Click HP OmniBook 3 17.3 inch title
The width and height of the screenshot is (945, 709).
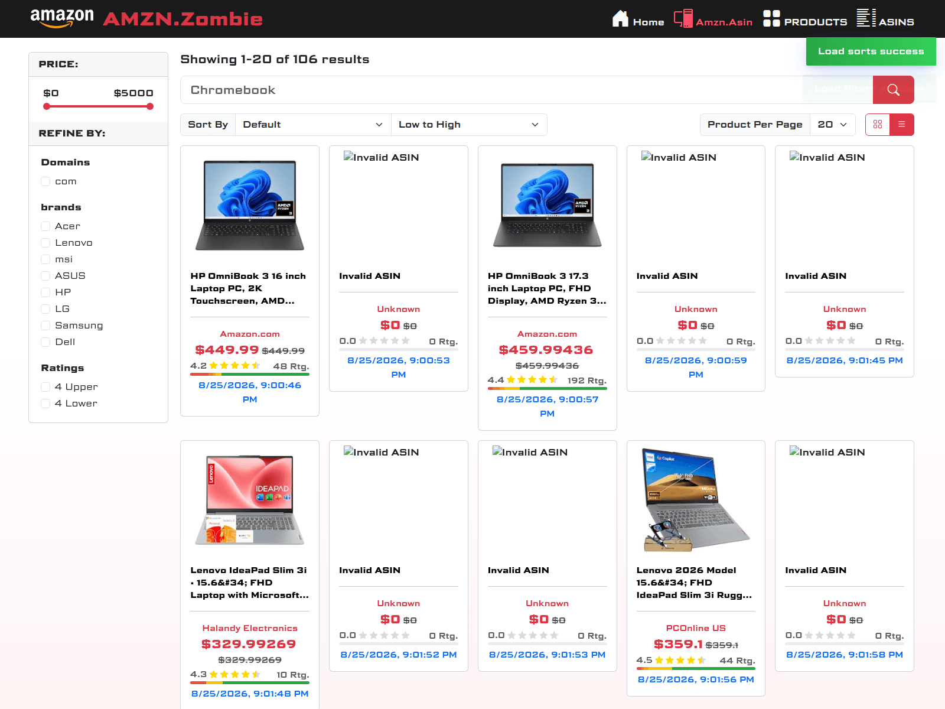tap(548, 288)
